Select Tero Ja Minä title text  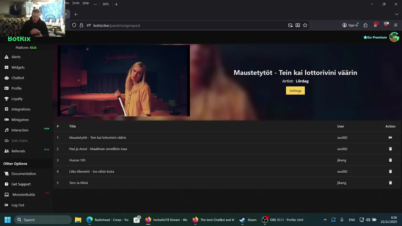pos(79,183)
